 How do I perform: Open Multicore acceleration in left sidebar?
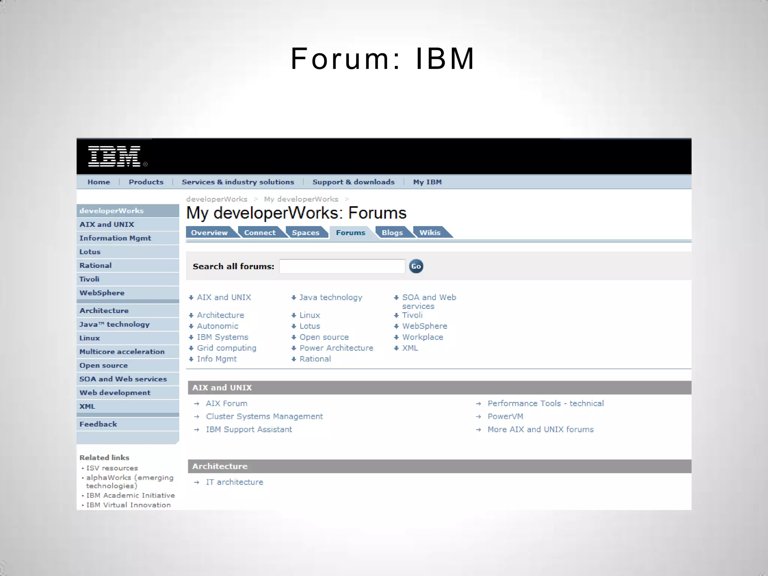pyautogui.click(x=122, y=352)
